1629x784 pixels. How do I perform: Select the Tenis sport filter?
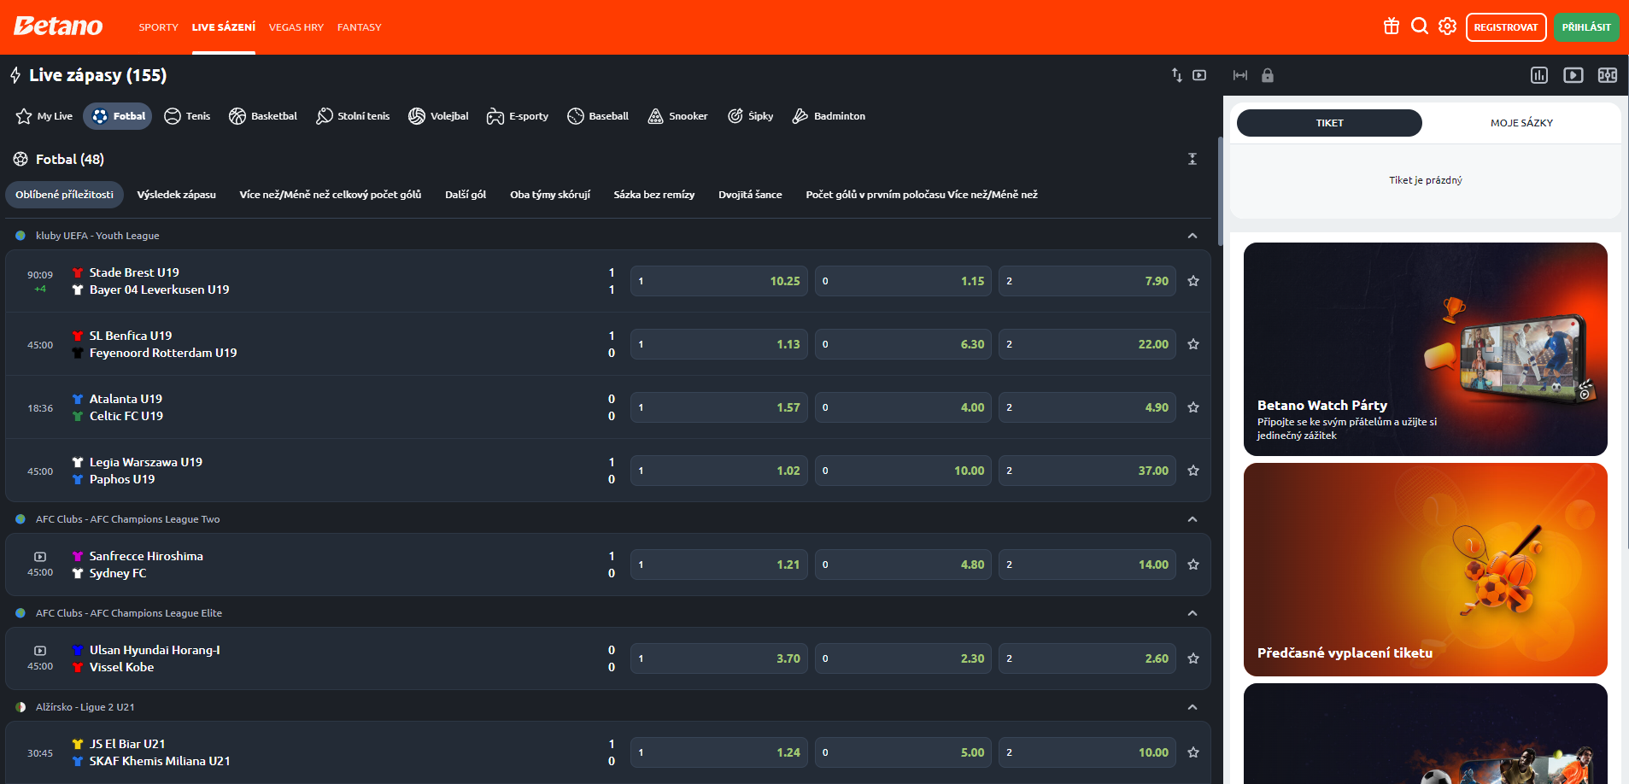coord(187,116)
